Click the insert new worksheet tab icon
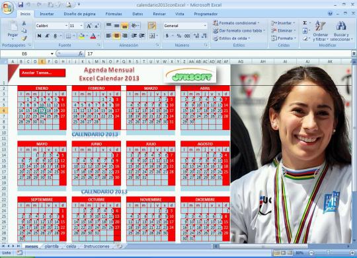357x258 pixels. [119, 246]
